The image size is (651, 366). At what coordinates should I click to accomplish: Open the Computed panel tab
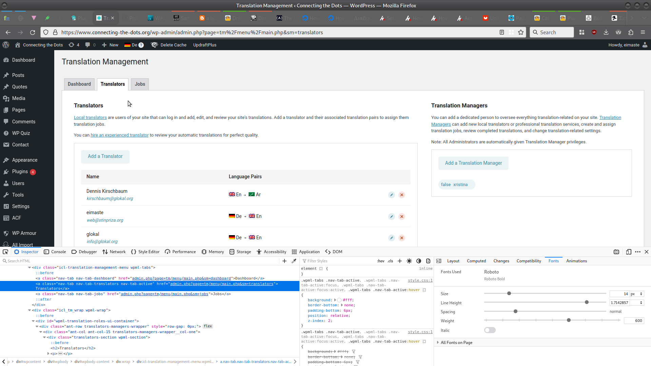pos(476,261)
